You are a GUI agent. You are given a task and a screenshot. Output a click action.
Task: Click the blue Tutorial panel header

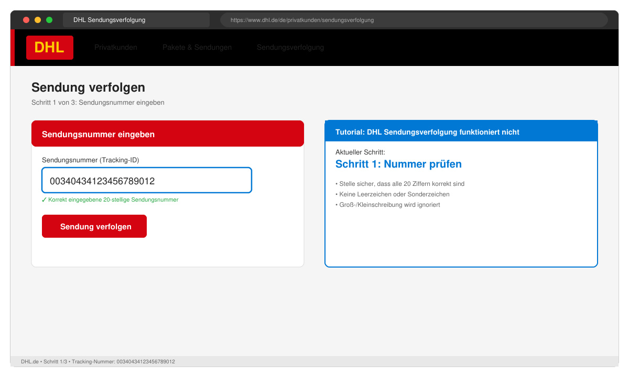coord(461,131)
